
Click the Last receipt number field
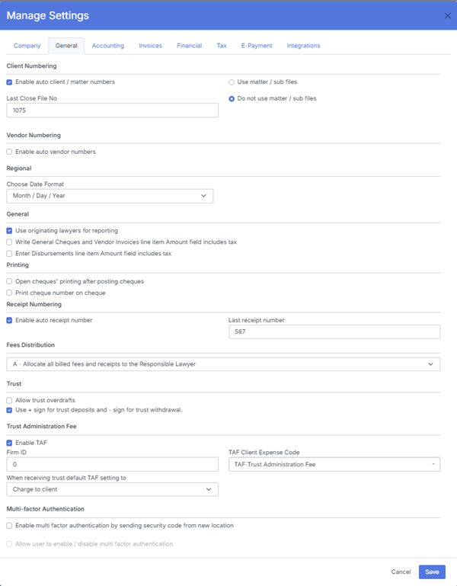click(x=334, y=331)
